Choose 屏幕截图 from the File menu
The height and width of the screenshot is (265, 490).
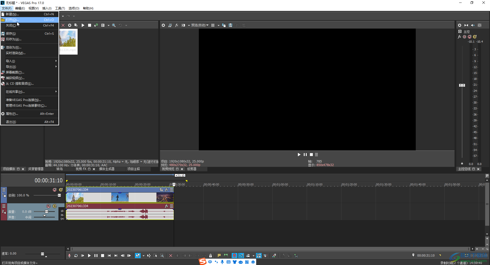(x=30, y=72)
